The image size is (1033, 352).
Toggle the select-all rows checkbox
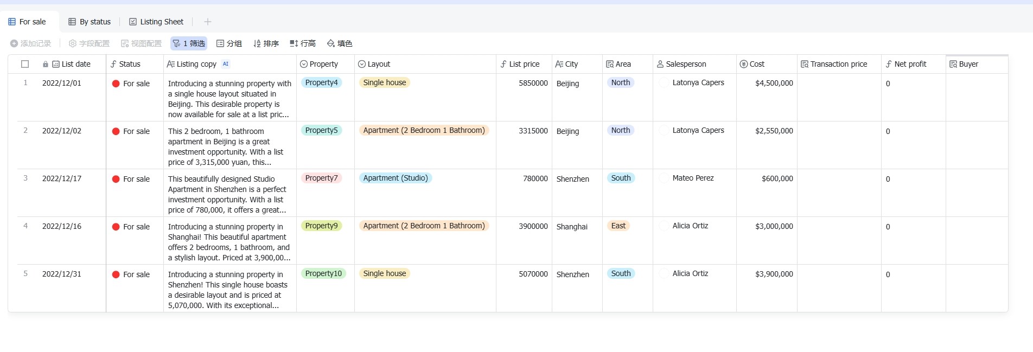point(25,64)
